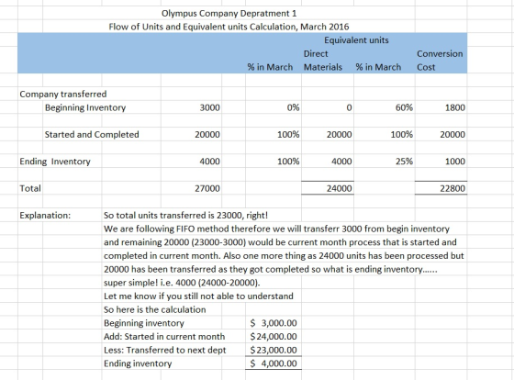Click the 'Ending inventory' calculation label
This screenshot has height=380, width=514.
point(138,363)
